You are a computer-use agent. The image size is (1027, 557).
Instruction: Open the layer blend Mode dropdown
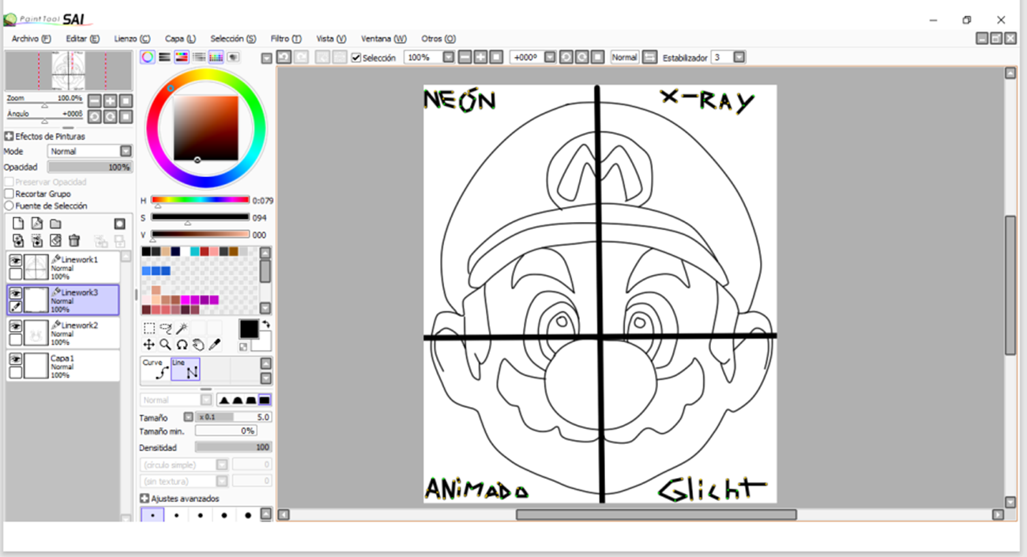pyautogui.click(x=126, y=151)
